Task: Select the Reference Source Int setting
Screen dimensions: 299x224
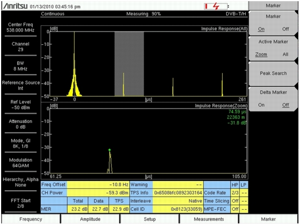Action: click(21, 86)
